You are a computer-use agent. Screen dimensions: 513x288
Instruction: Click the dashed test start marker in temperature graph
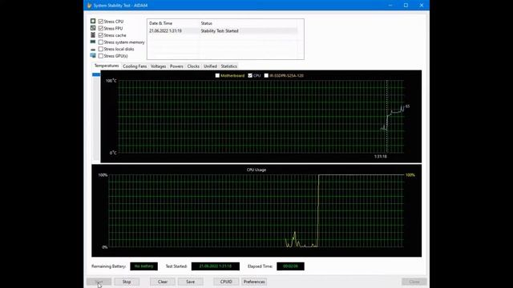click(x=386, y=116)
